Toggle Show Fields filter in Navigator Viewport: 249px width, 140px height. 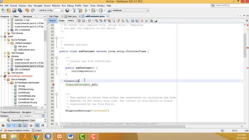tap(9, 125)
